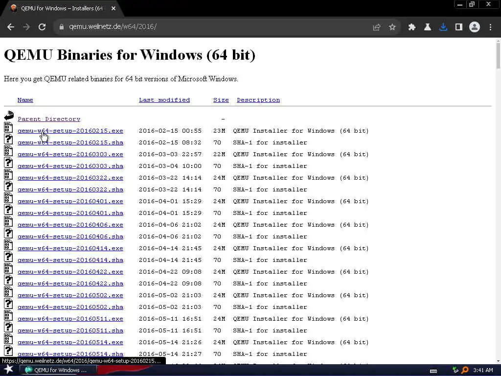This screenshot has height=376, width=501.
Task: Open qemu-w64-setup-20160303.sha file
Action: click(70, 166)
